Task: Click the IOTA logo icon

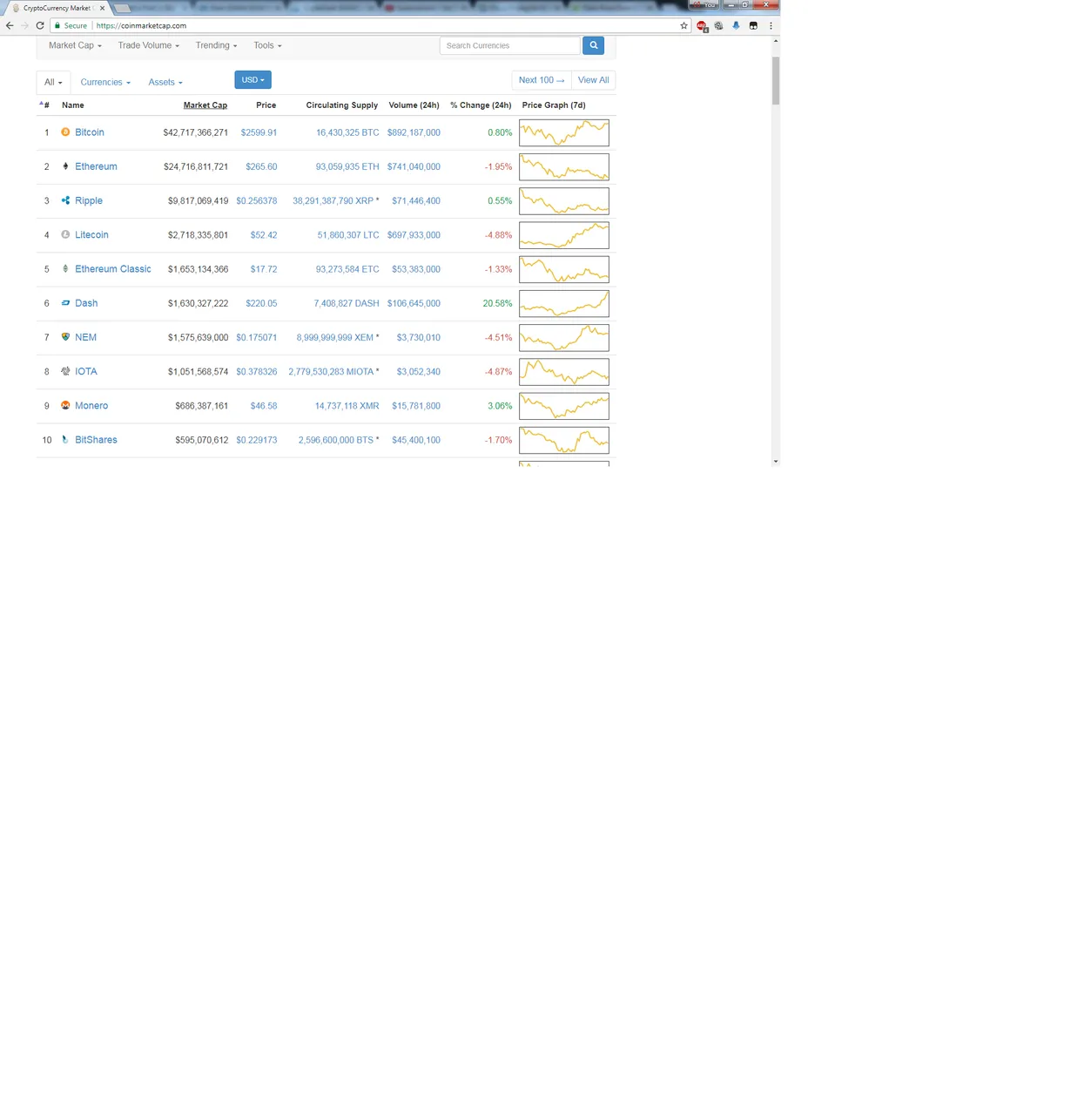Action: tap(65, 371)
